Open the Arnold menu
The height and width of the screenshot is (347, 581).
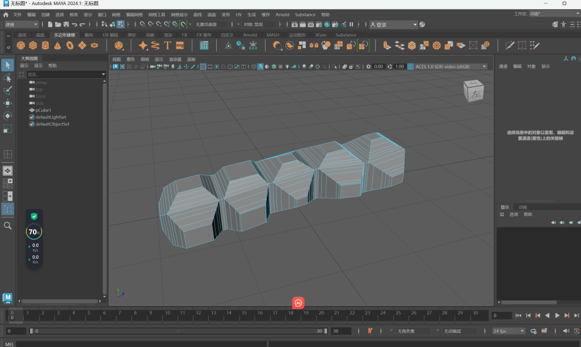(x=283, y=15)
